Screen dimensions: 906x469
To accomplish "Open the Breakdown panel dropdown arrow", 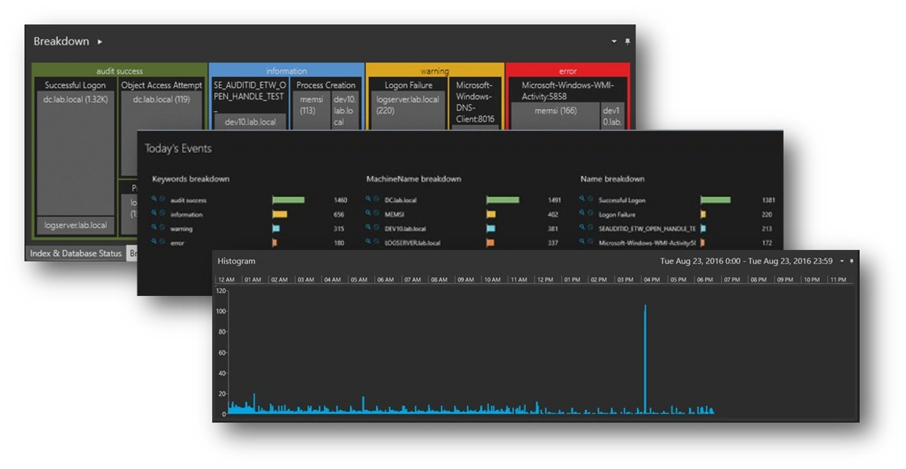I will pos(614,42).
